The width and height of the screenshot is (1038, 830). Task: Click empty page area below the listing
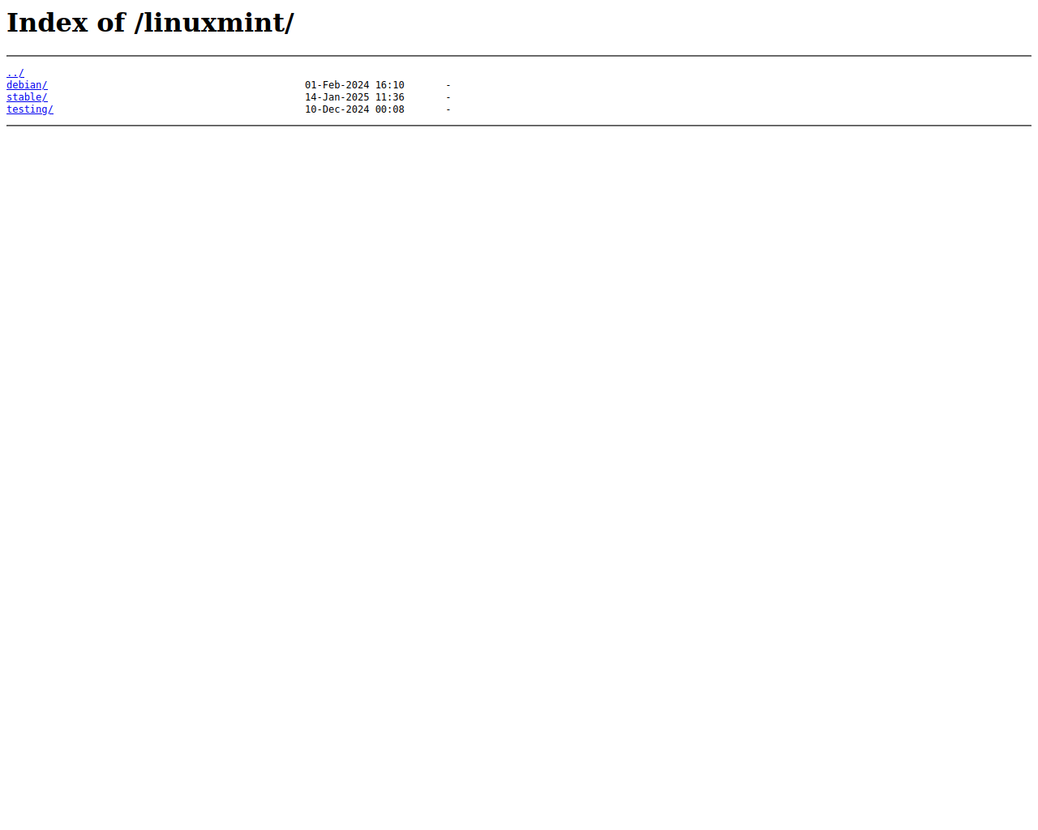click(519, 470)
